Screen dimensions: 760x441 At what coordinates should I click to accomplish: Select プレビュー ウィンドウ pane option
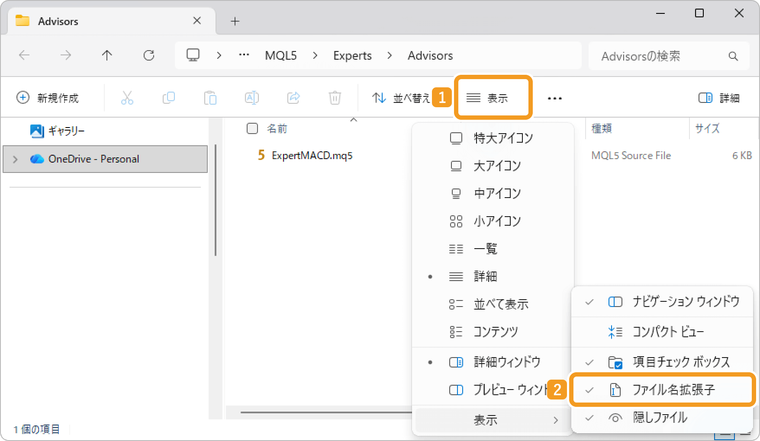pos(493,390)
